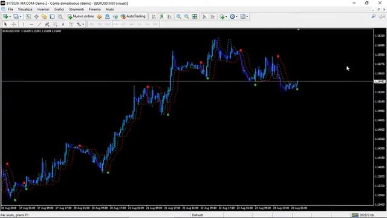Switch to the D1 timeframe
Screen dimensions: 387x218
[x=140, y=24]
